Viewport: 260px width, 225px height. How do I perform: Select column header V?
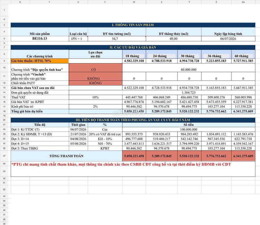pos(105,2)
